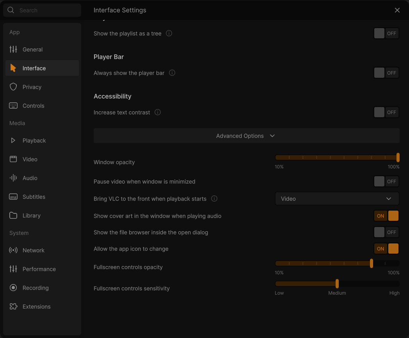Click the Privacy shield icon
The image size is (409, 338).
(13, 87)
